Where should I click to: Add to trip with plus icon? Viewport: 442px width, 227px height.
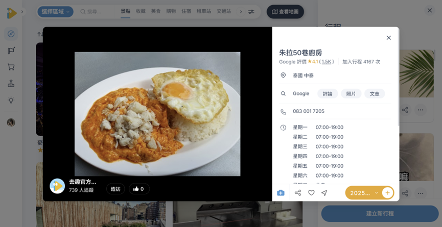point(388,193)
